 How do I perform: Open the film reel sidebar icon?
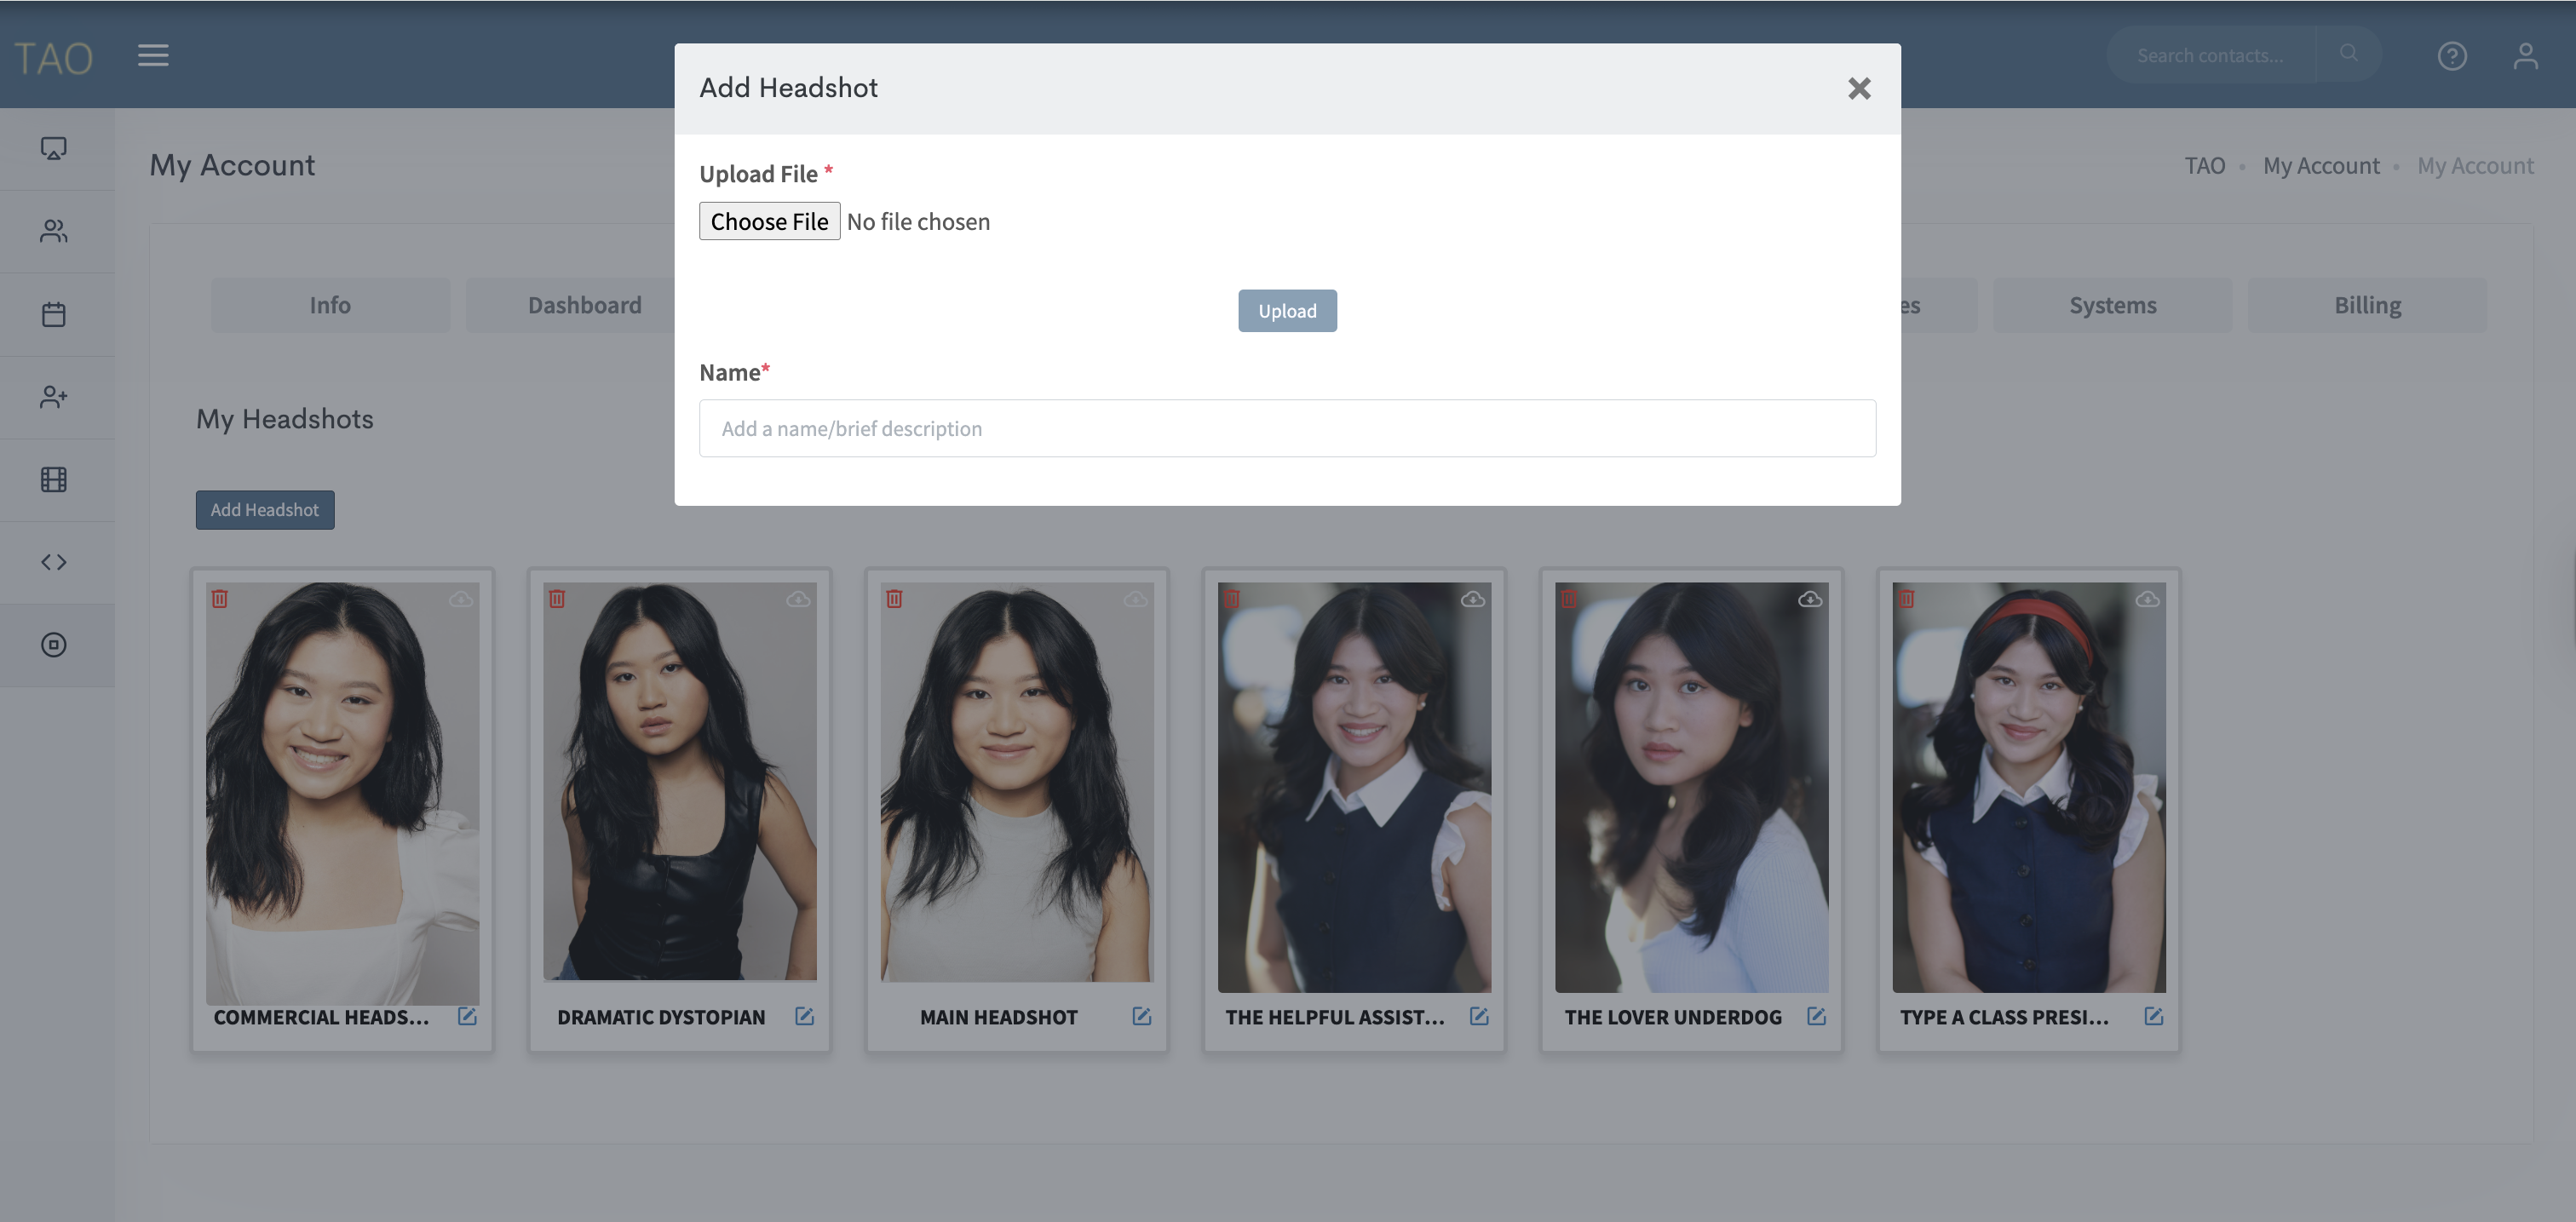[x=54, y=480]
